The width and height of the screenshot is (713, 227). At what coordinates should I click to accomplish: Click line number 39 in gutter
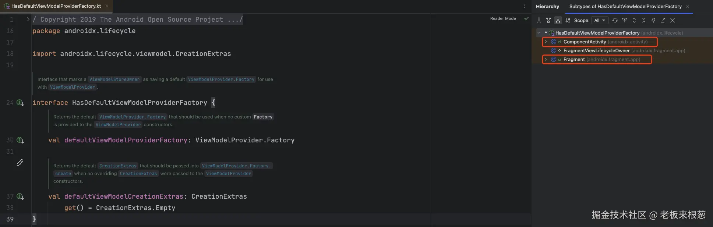(x=10, y=219)
